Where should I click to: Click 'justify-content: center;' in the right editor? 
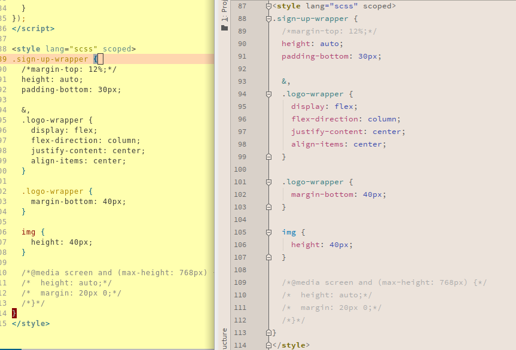348,132
